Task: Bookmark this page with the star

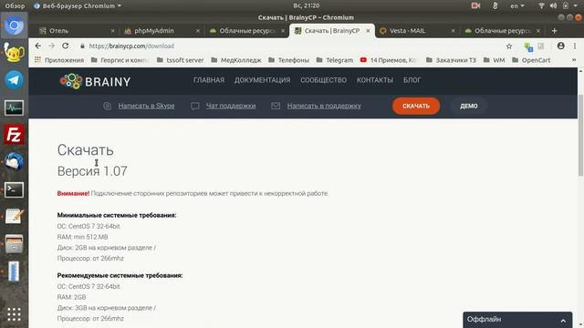Action: pyautogui.click(x=509, y=46)
